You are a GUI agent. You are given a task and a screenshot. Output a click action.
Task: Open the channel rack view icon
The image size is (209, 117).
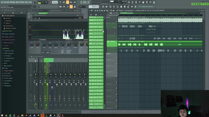(x=110, y=6)
